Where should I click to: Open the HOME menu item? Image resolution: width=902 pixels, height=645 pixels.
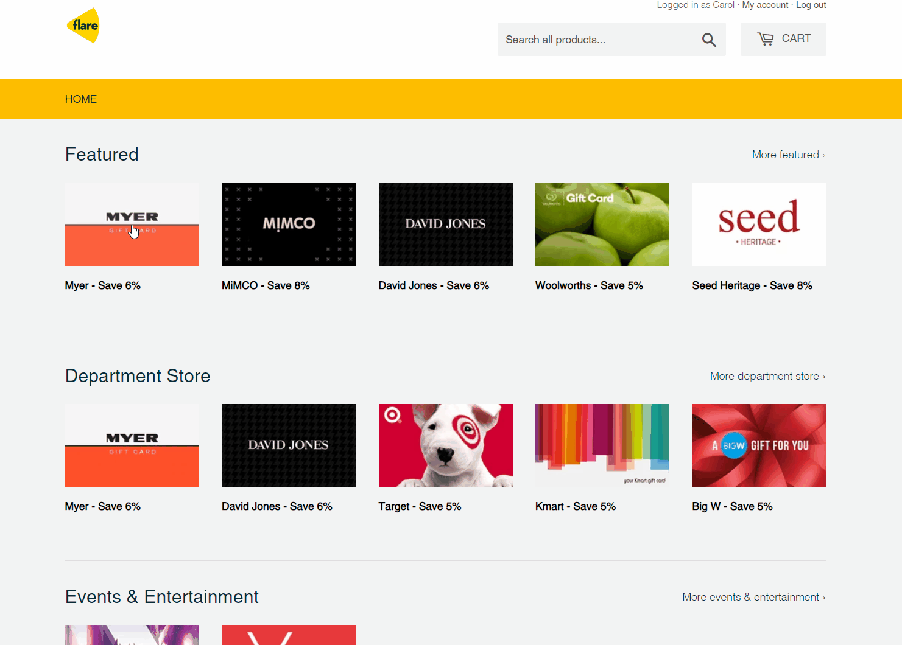pyautogui.click(x=80, y=99)
